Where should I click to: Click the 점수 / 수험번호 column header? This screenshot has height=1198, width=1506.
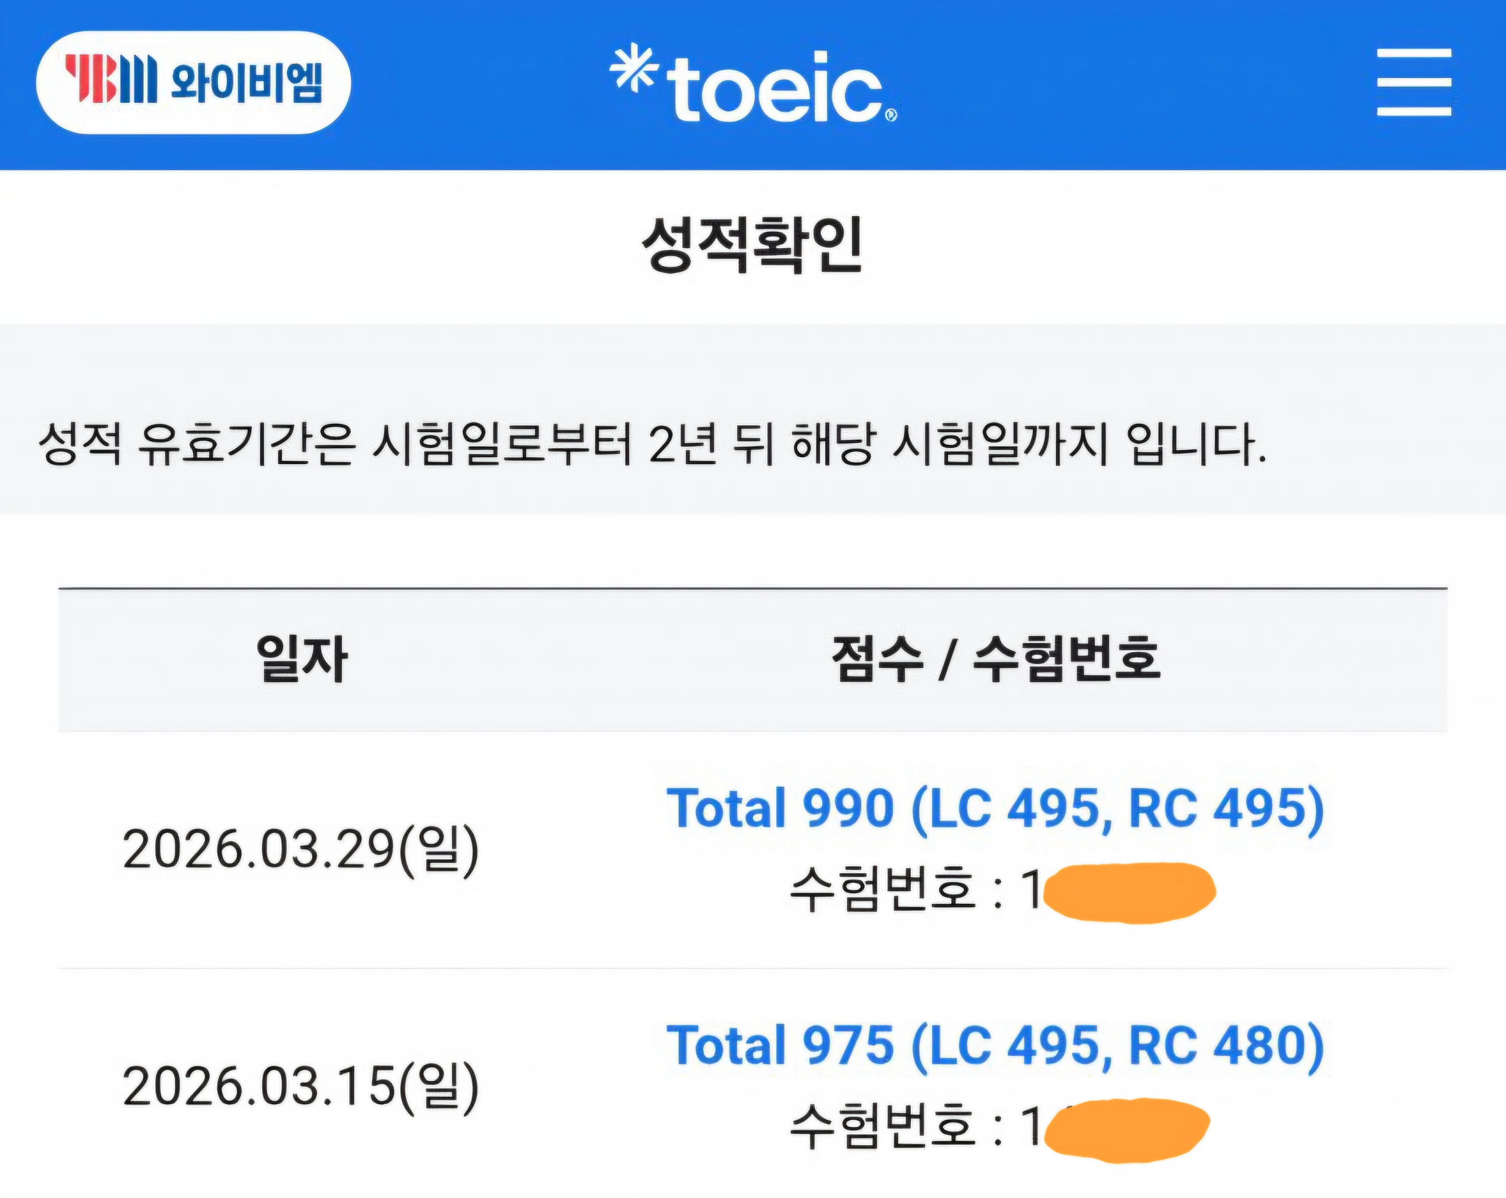pyautogui.click(x=995, y=659)
